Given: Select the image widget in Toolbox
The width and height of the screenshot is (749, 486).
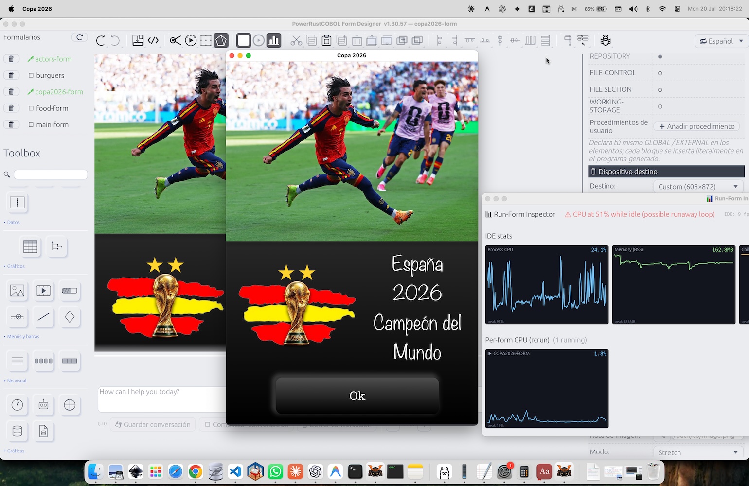Looking at the screenshot, I should tap(17, 291).
